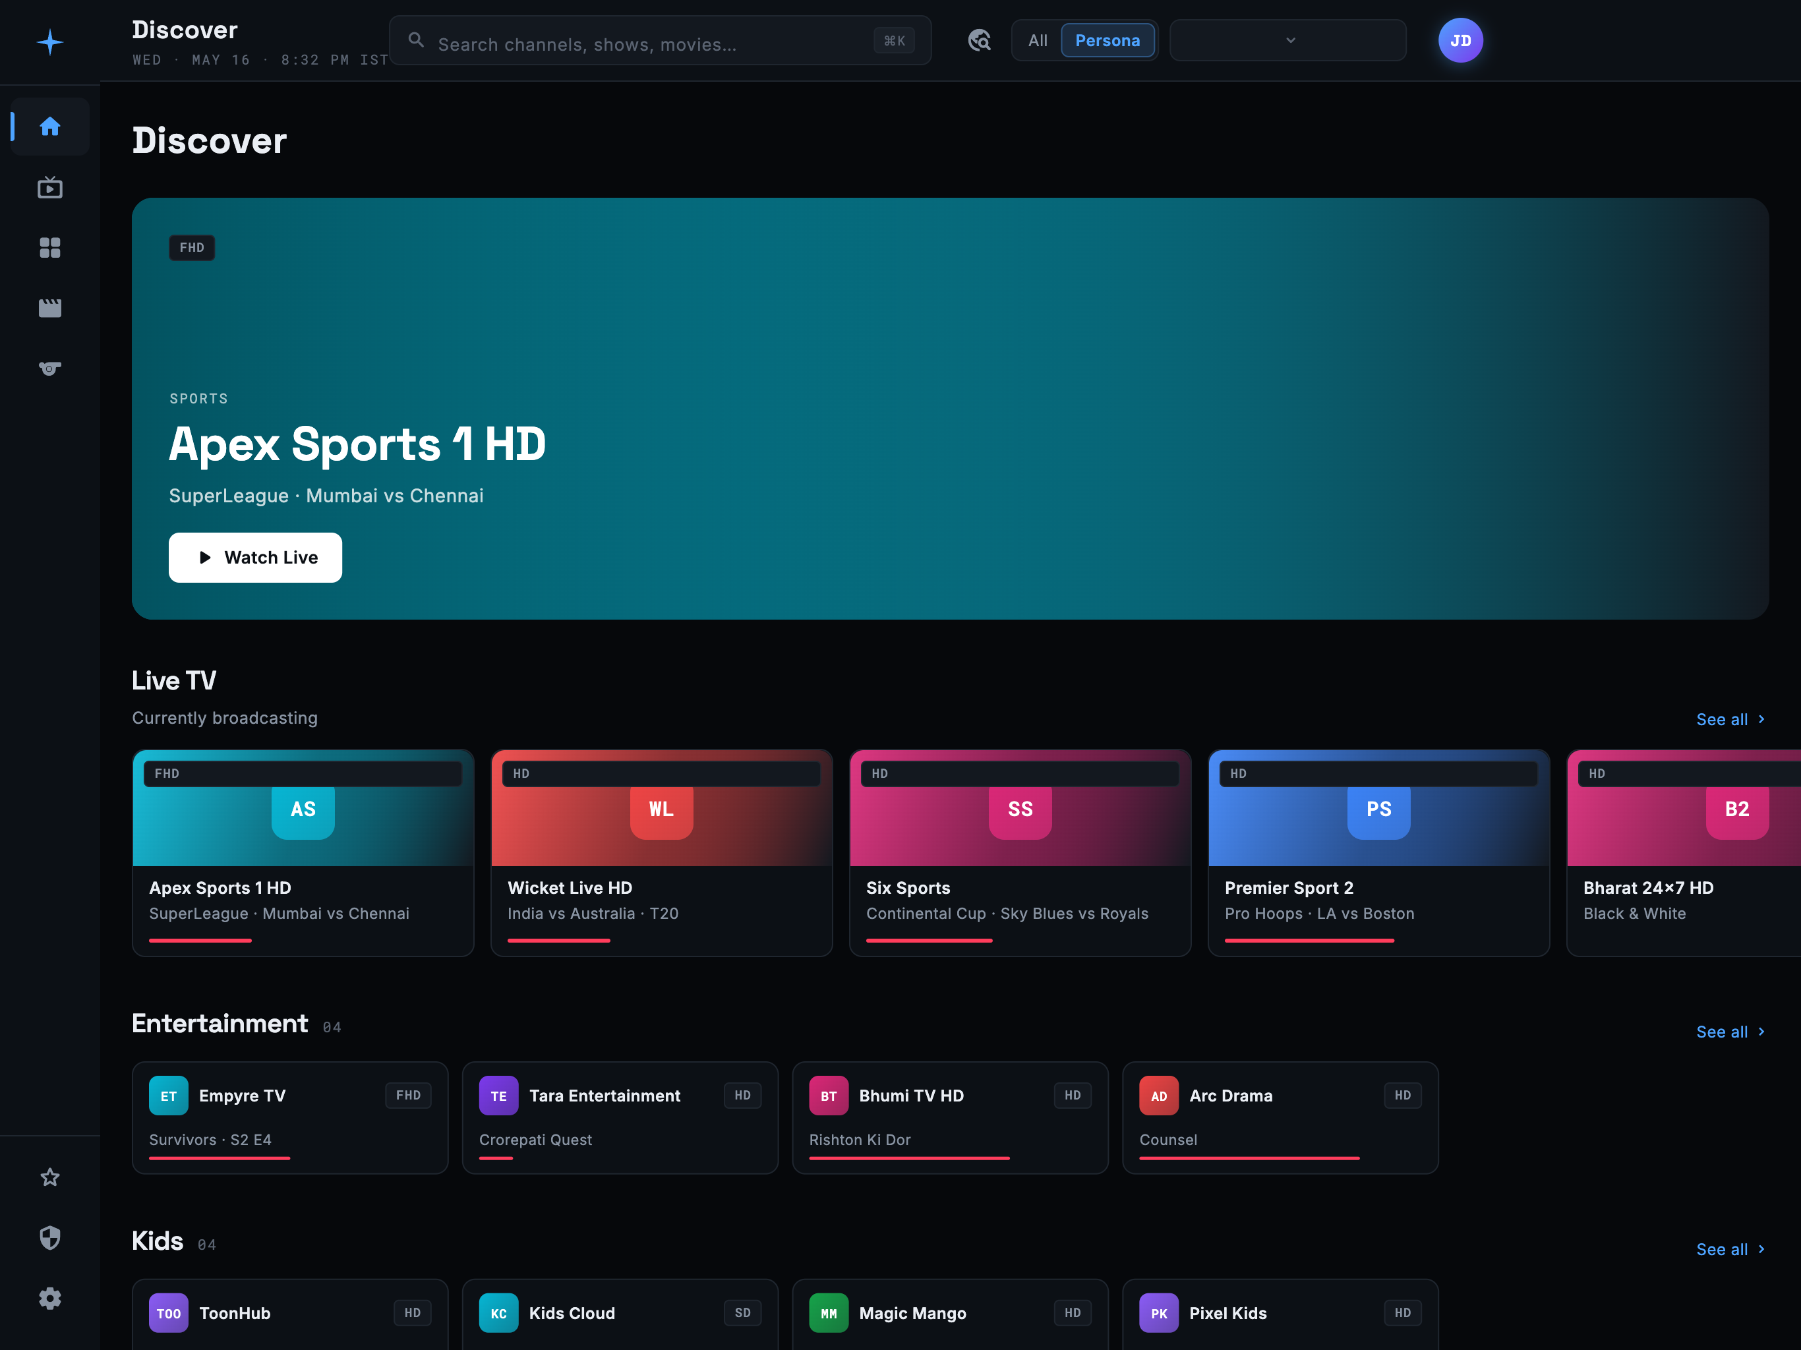Open the JD profile avatar
The height and width of the screenshot is (1350, 1801).
pos(1461,40)
